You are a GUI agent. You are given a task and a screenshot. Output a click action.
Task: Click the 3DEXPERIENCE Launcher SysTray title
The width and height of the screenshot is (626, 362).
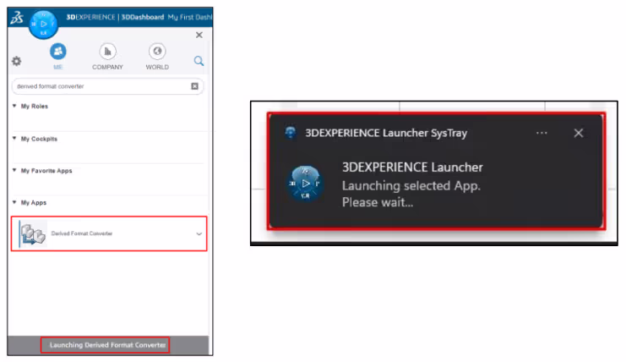pos(386,133)
